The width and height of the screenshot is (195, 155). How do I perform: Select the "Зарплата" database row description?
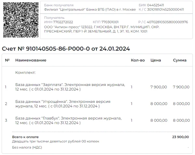pyautogui.click(x=70, y=87)
